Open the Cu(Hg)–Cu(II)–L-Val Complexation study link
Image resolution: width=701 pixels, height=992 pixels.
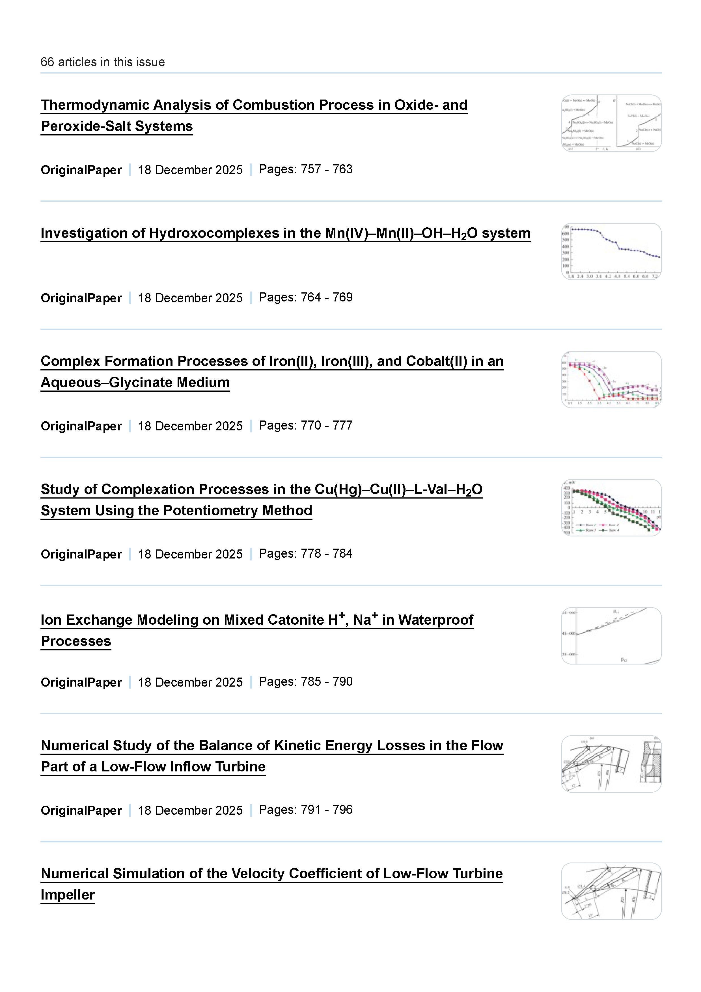(261, 489)
